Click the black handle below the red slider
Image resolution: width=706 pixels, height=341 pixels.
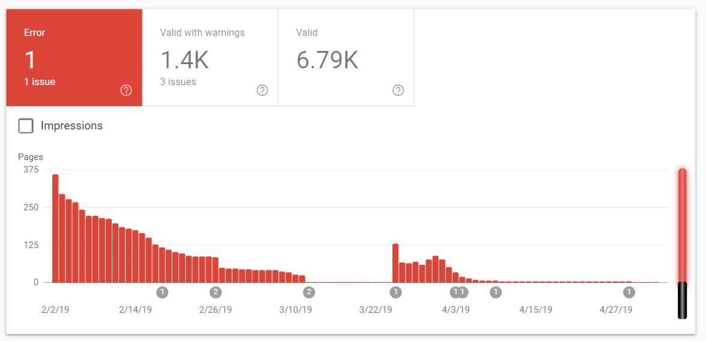pos(682,300)
